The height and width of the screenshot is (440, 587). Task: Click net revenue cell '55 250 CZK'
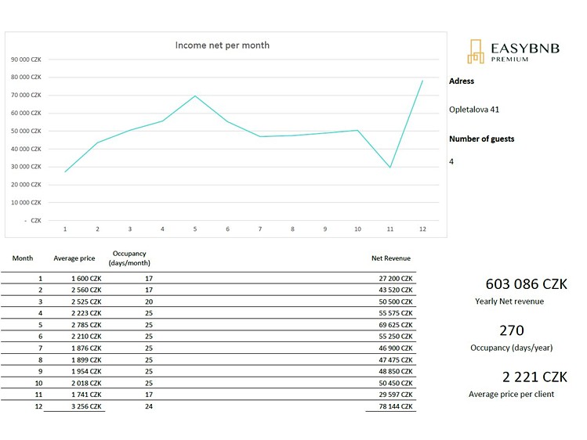point(395,337)
